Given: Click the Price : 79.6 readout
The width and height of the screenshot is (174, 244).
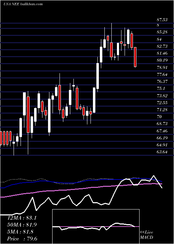Looking at the screenshot, I should (22, 239).
